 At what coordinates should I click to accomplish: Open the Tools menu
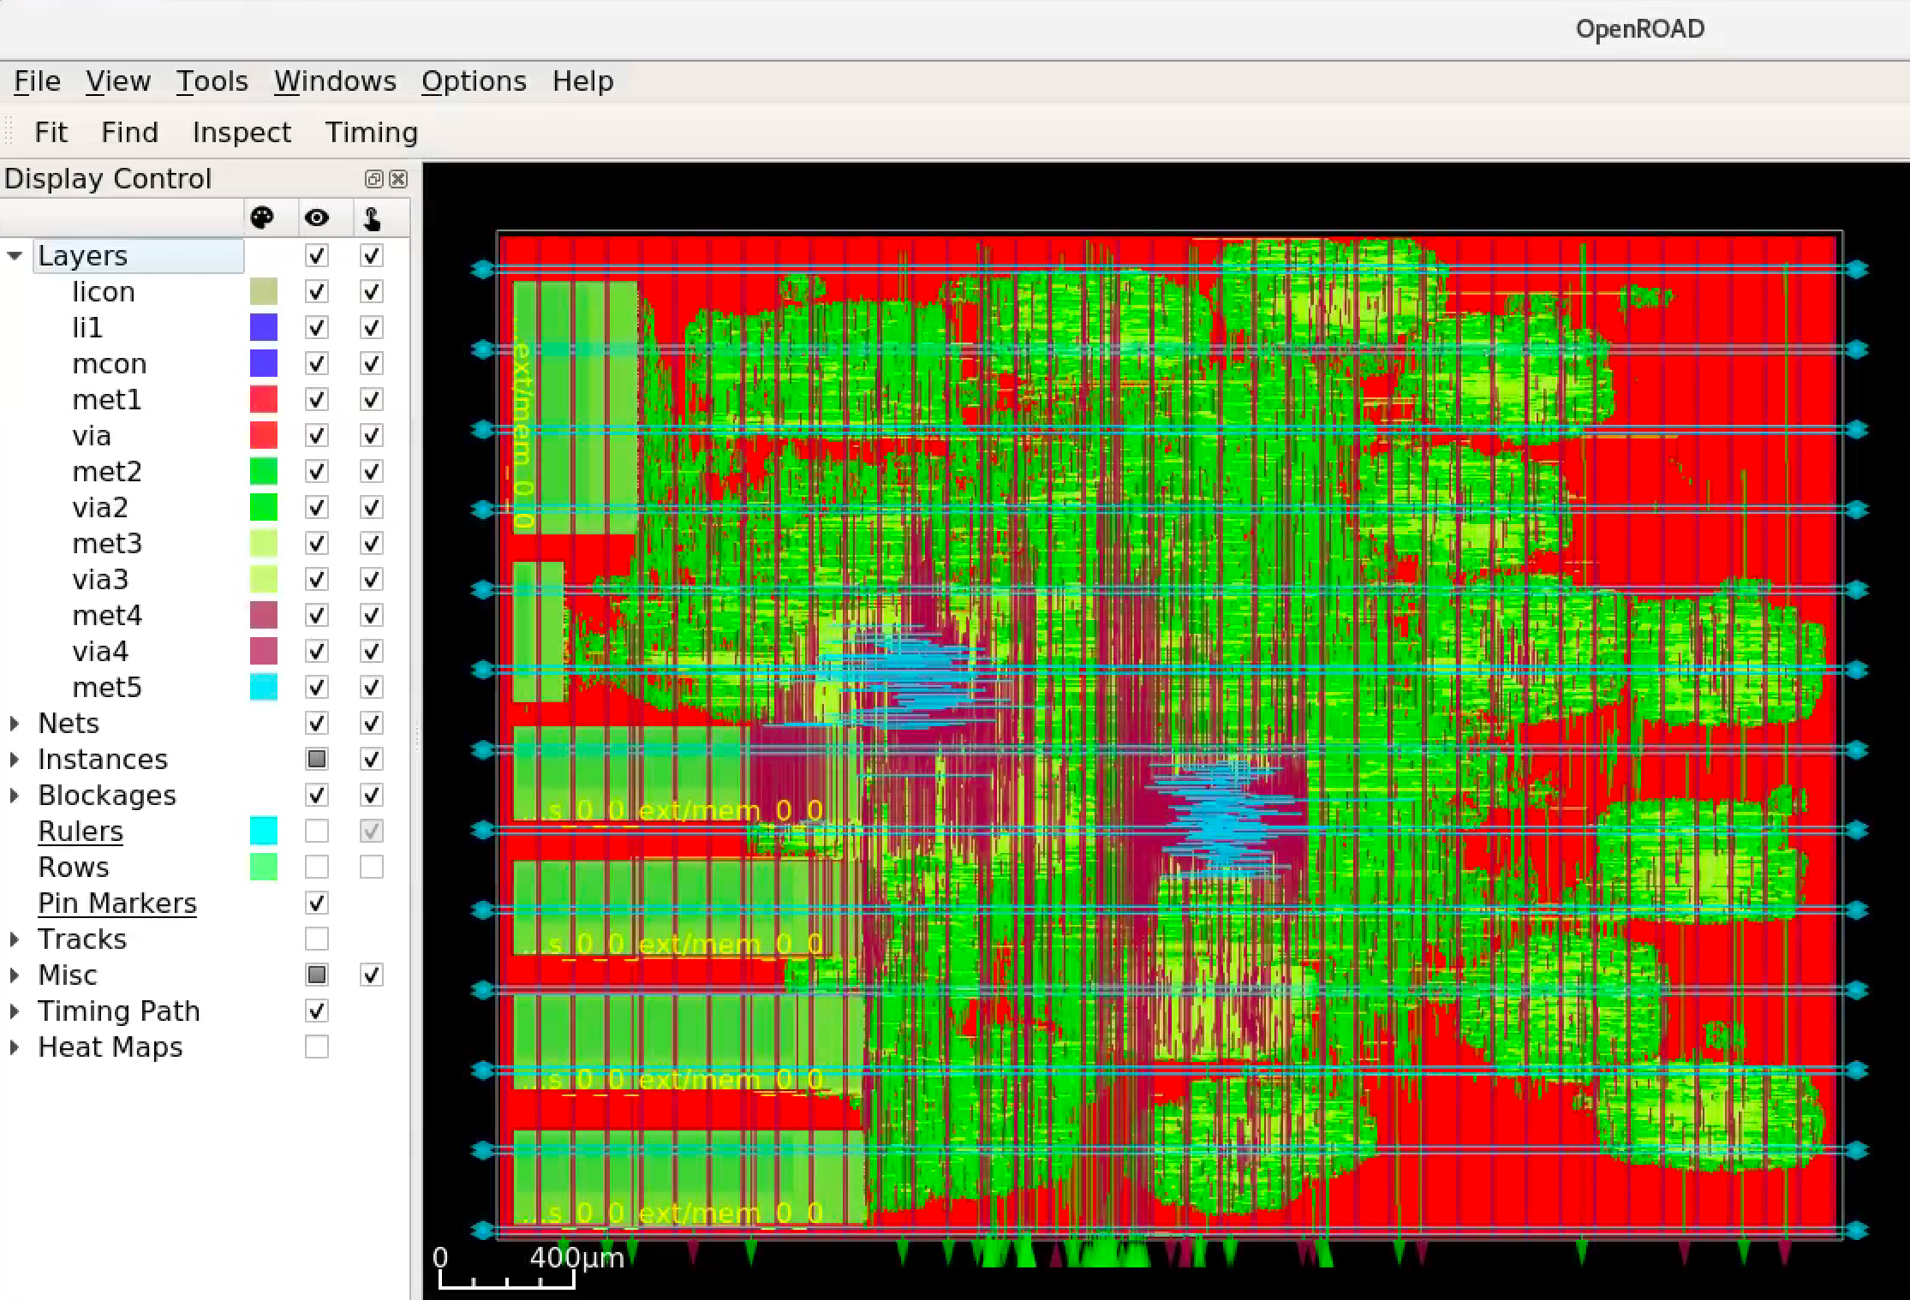[x=212, y=81]
